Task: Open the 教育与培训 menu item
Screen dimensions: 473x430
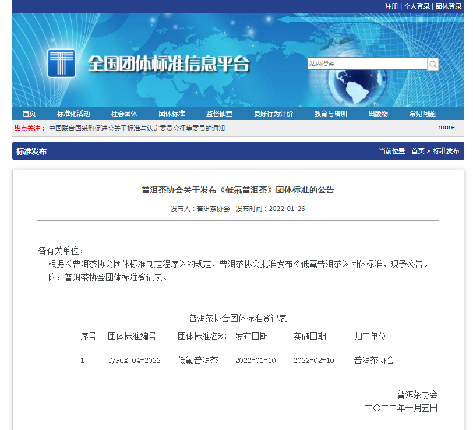Action: click(x=331, y=114)
